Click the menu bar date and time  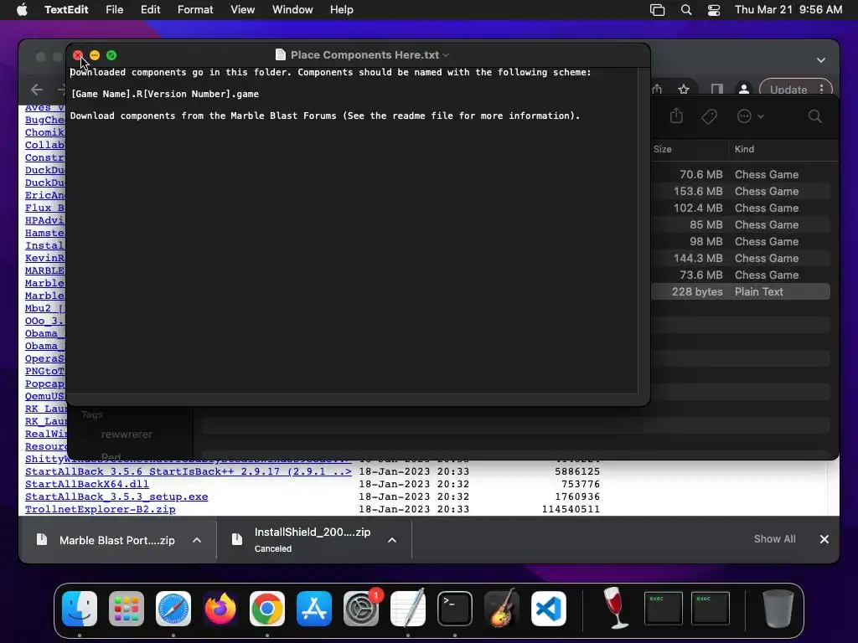(x=788, y=10)
